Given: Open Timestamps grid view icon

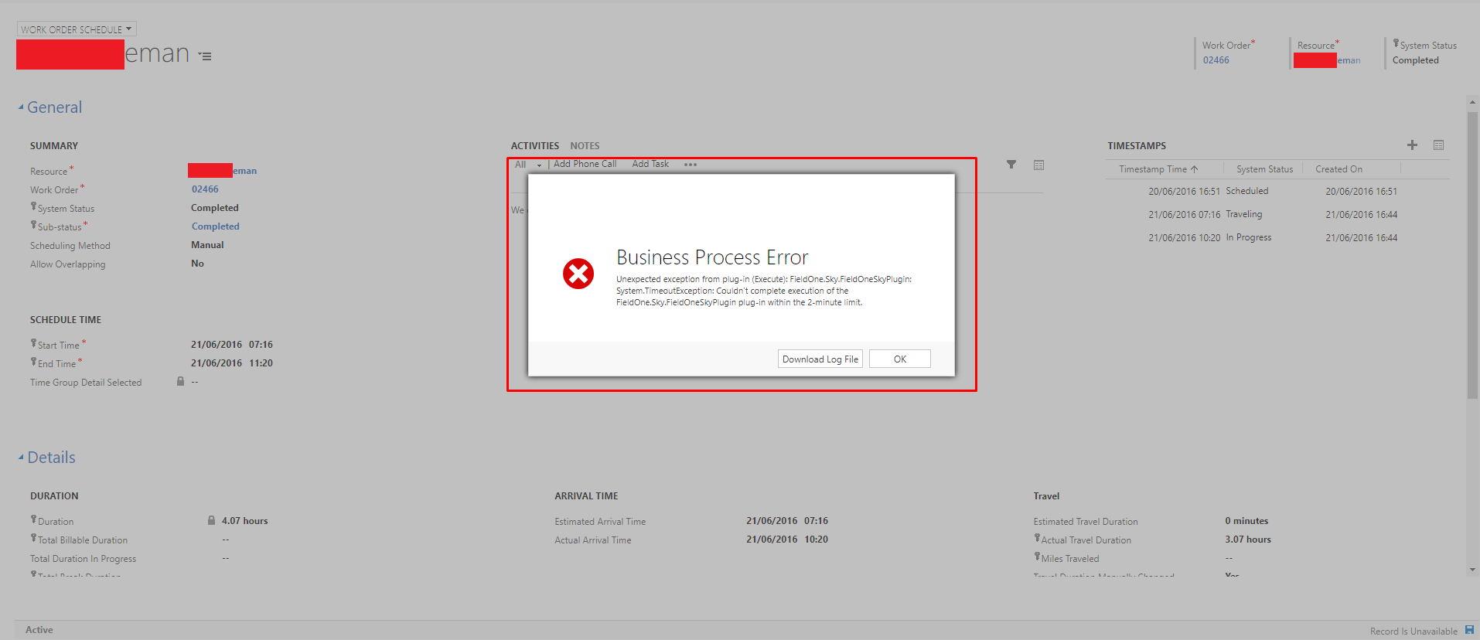Looking at the screenshot, I should pos(1438,145).
